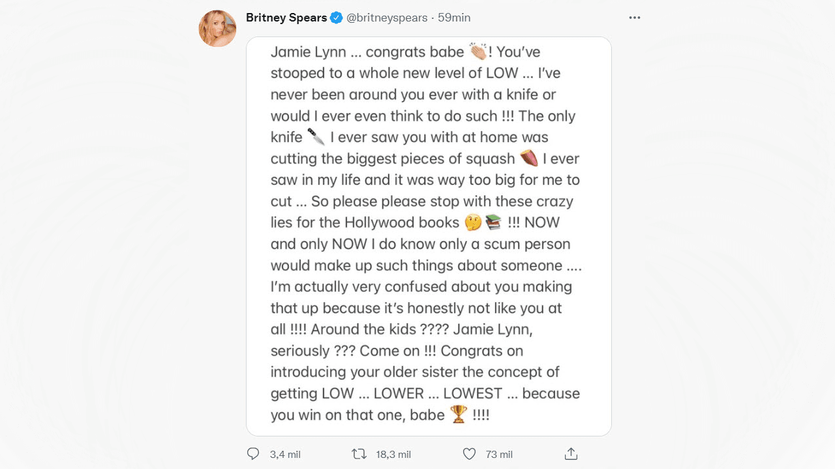Click the share upload icon
Viewport: 835px width, 469px height.
pos(571,453)
